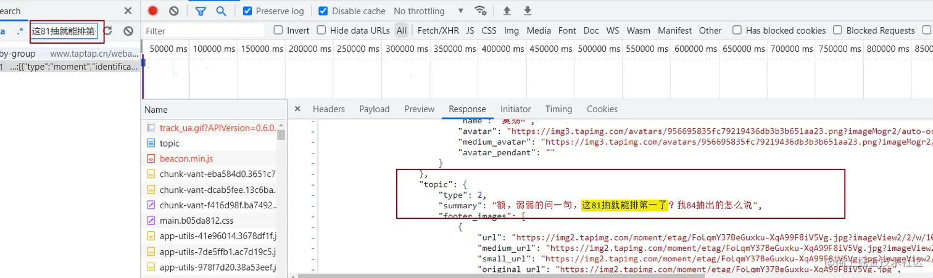Open network conditions wifi icon
This screenshot has height=278, width=933.
coord(480,10)
